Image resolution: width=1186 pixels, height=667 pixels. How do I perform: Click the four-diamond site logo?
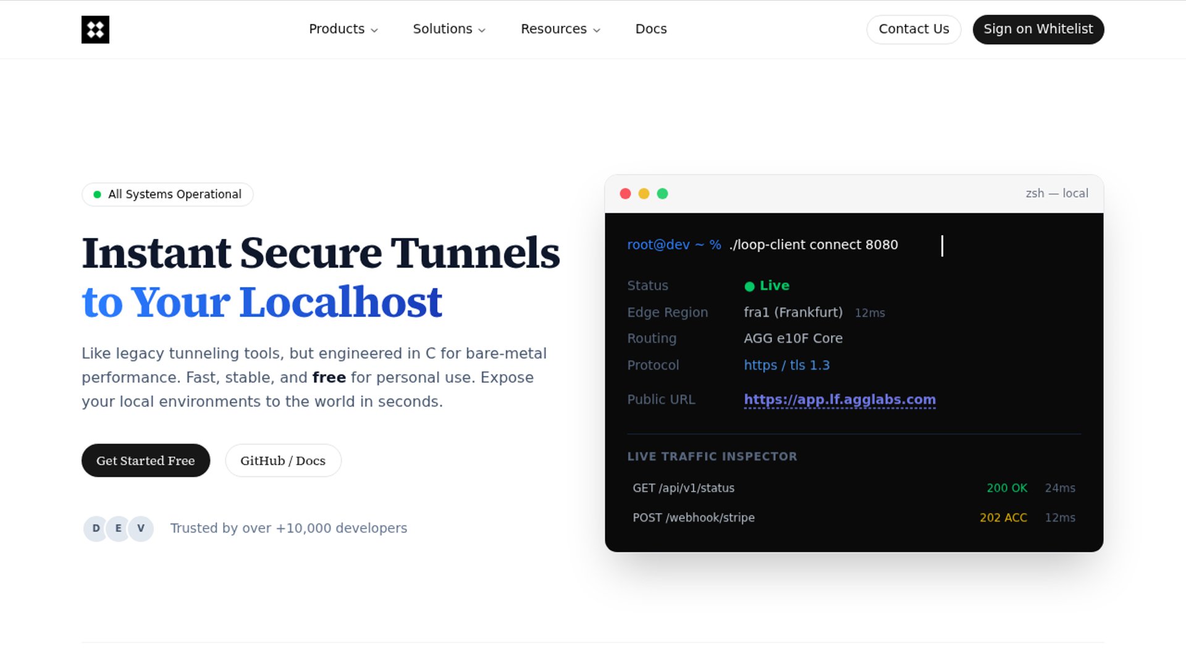coord(95,30)
